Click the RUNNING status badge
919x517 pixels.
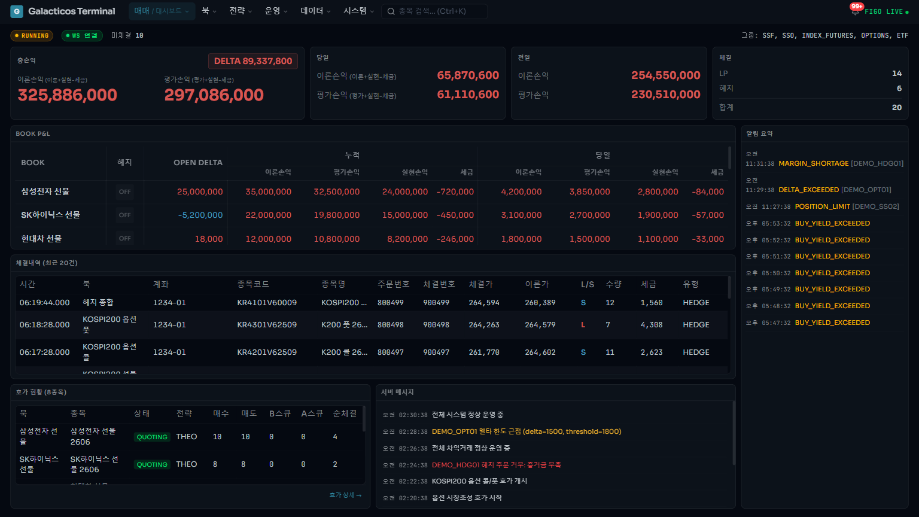click(32, 36)
